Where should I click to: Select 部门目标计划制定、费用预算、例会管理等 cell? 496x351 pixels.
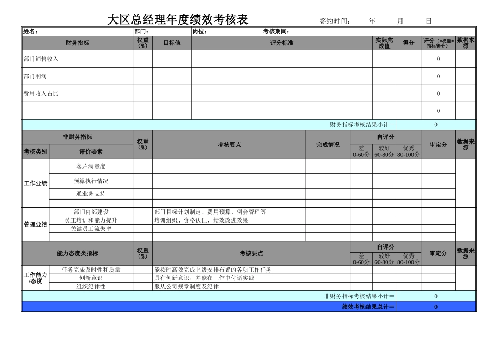[229, 212]
